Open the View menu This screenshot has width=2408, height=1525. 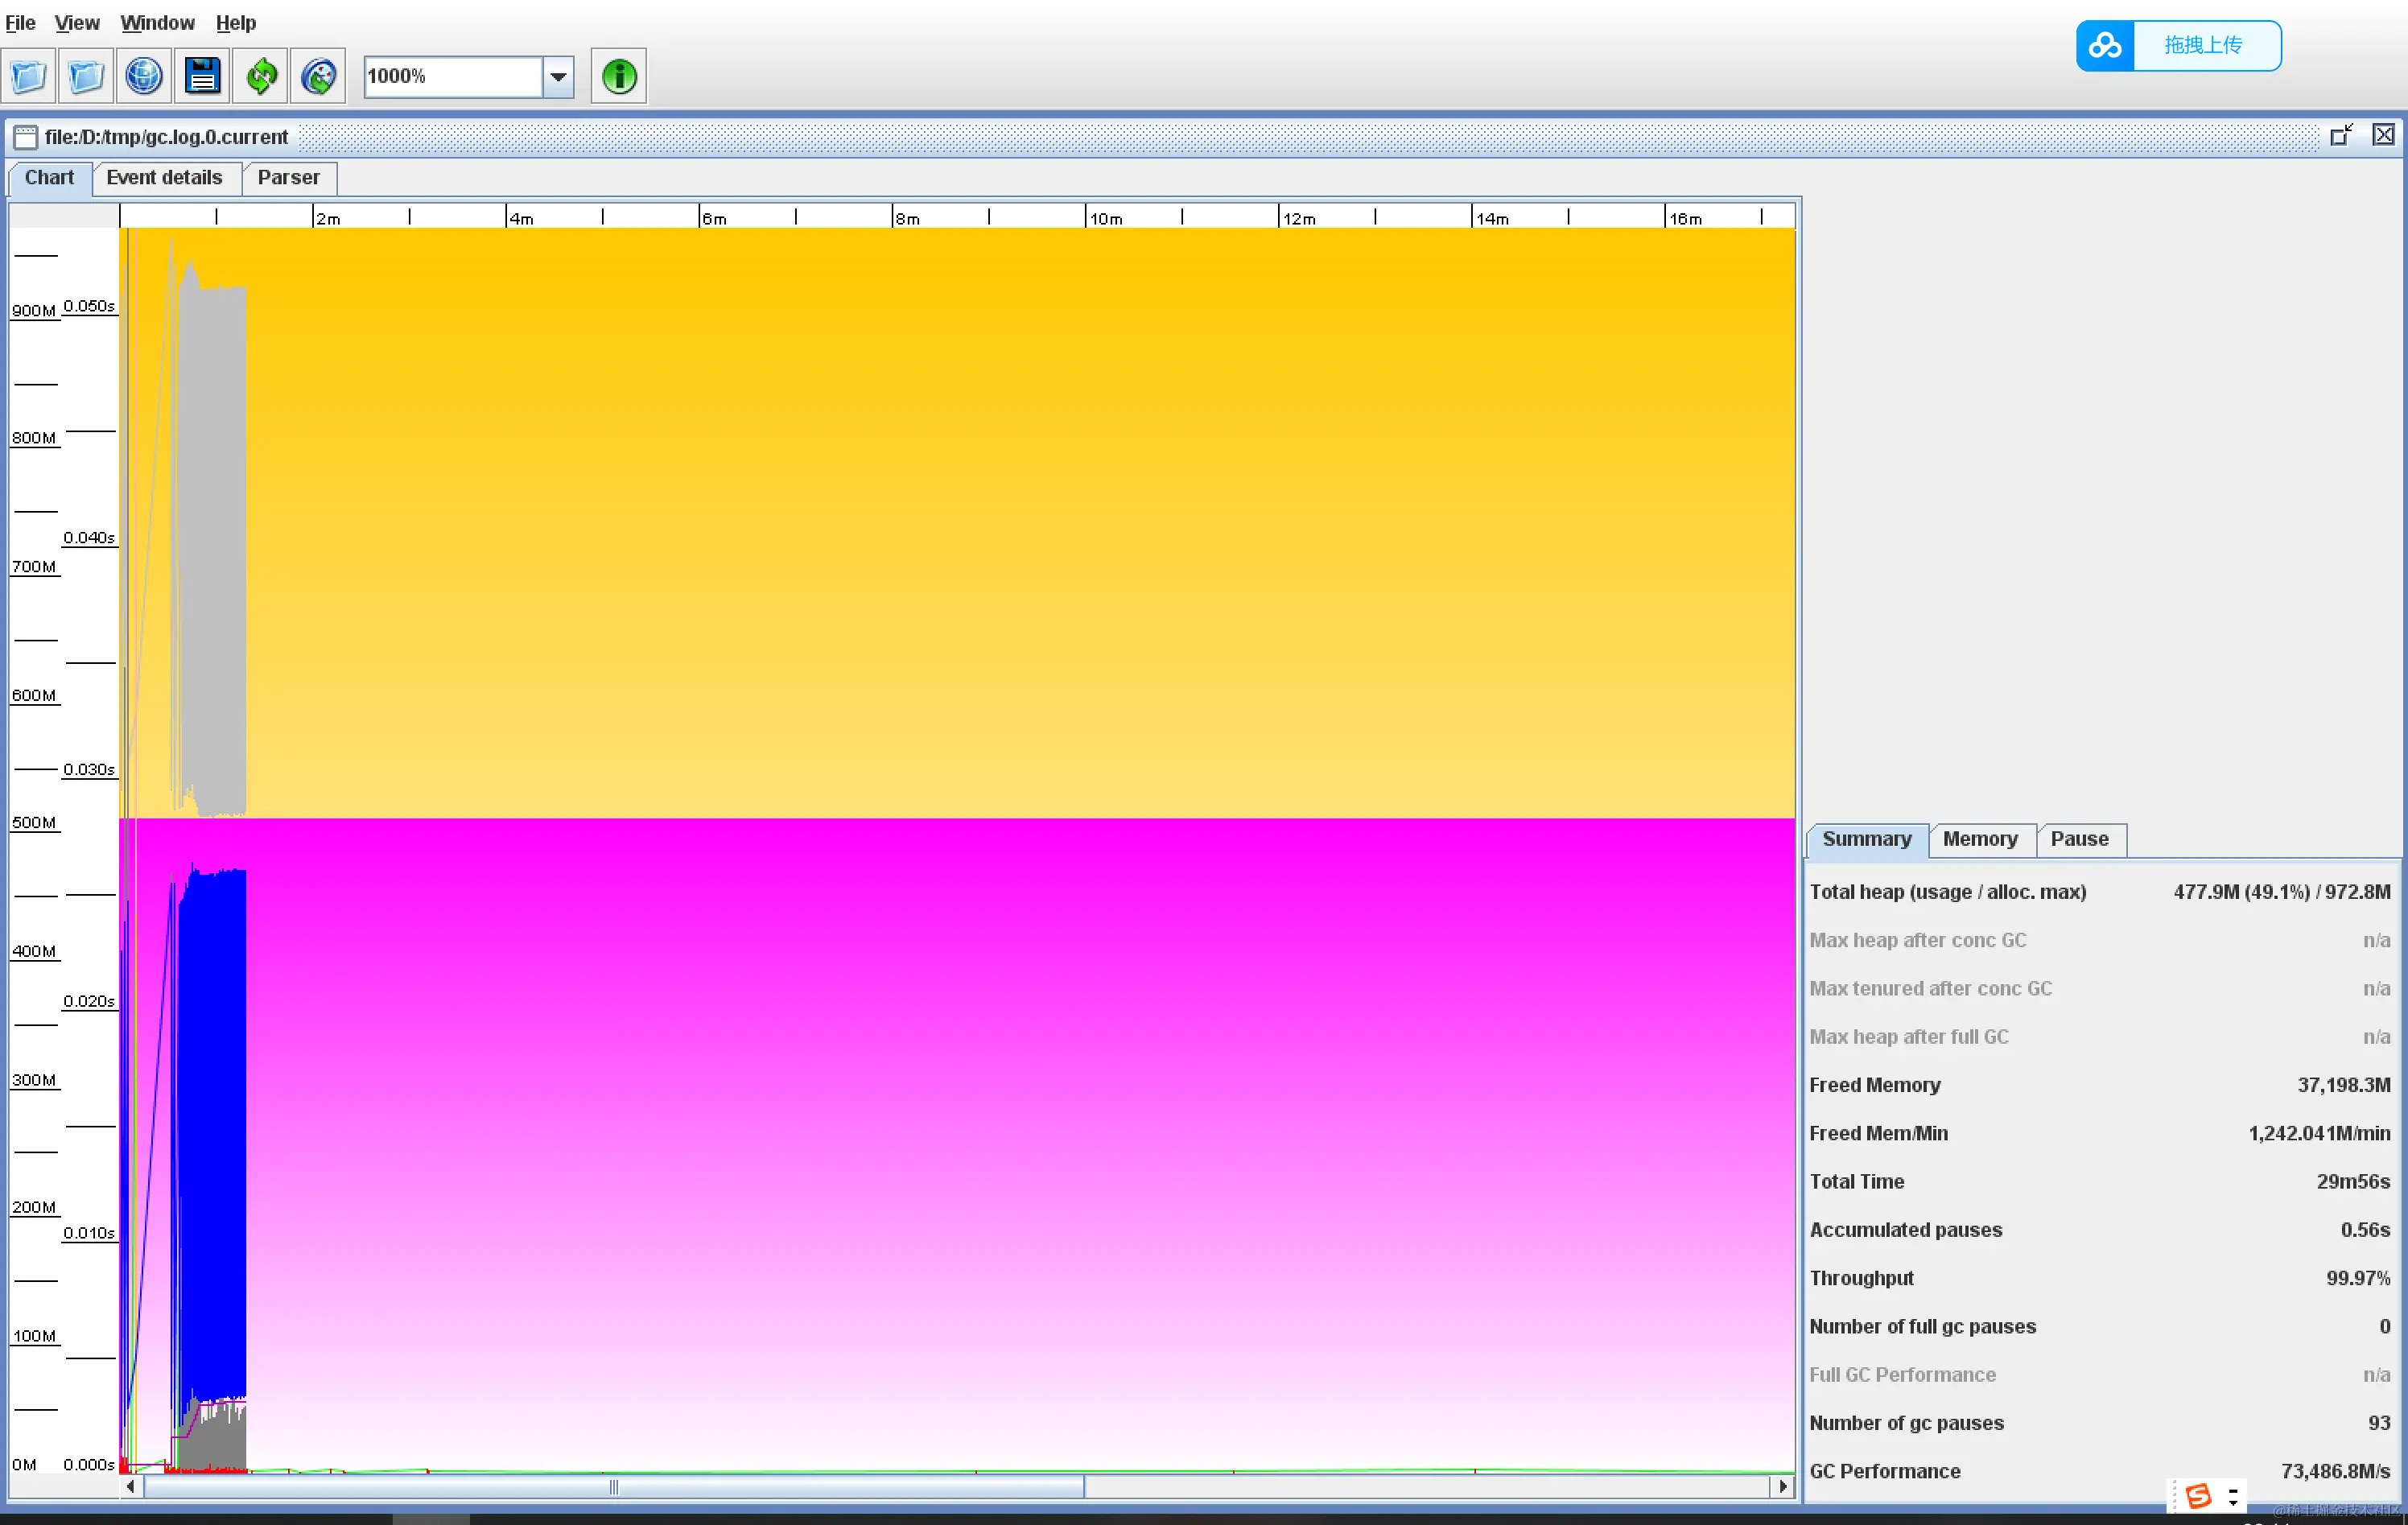tap(77, 22)
